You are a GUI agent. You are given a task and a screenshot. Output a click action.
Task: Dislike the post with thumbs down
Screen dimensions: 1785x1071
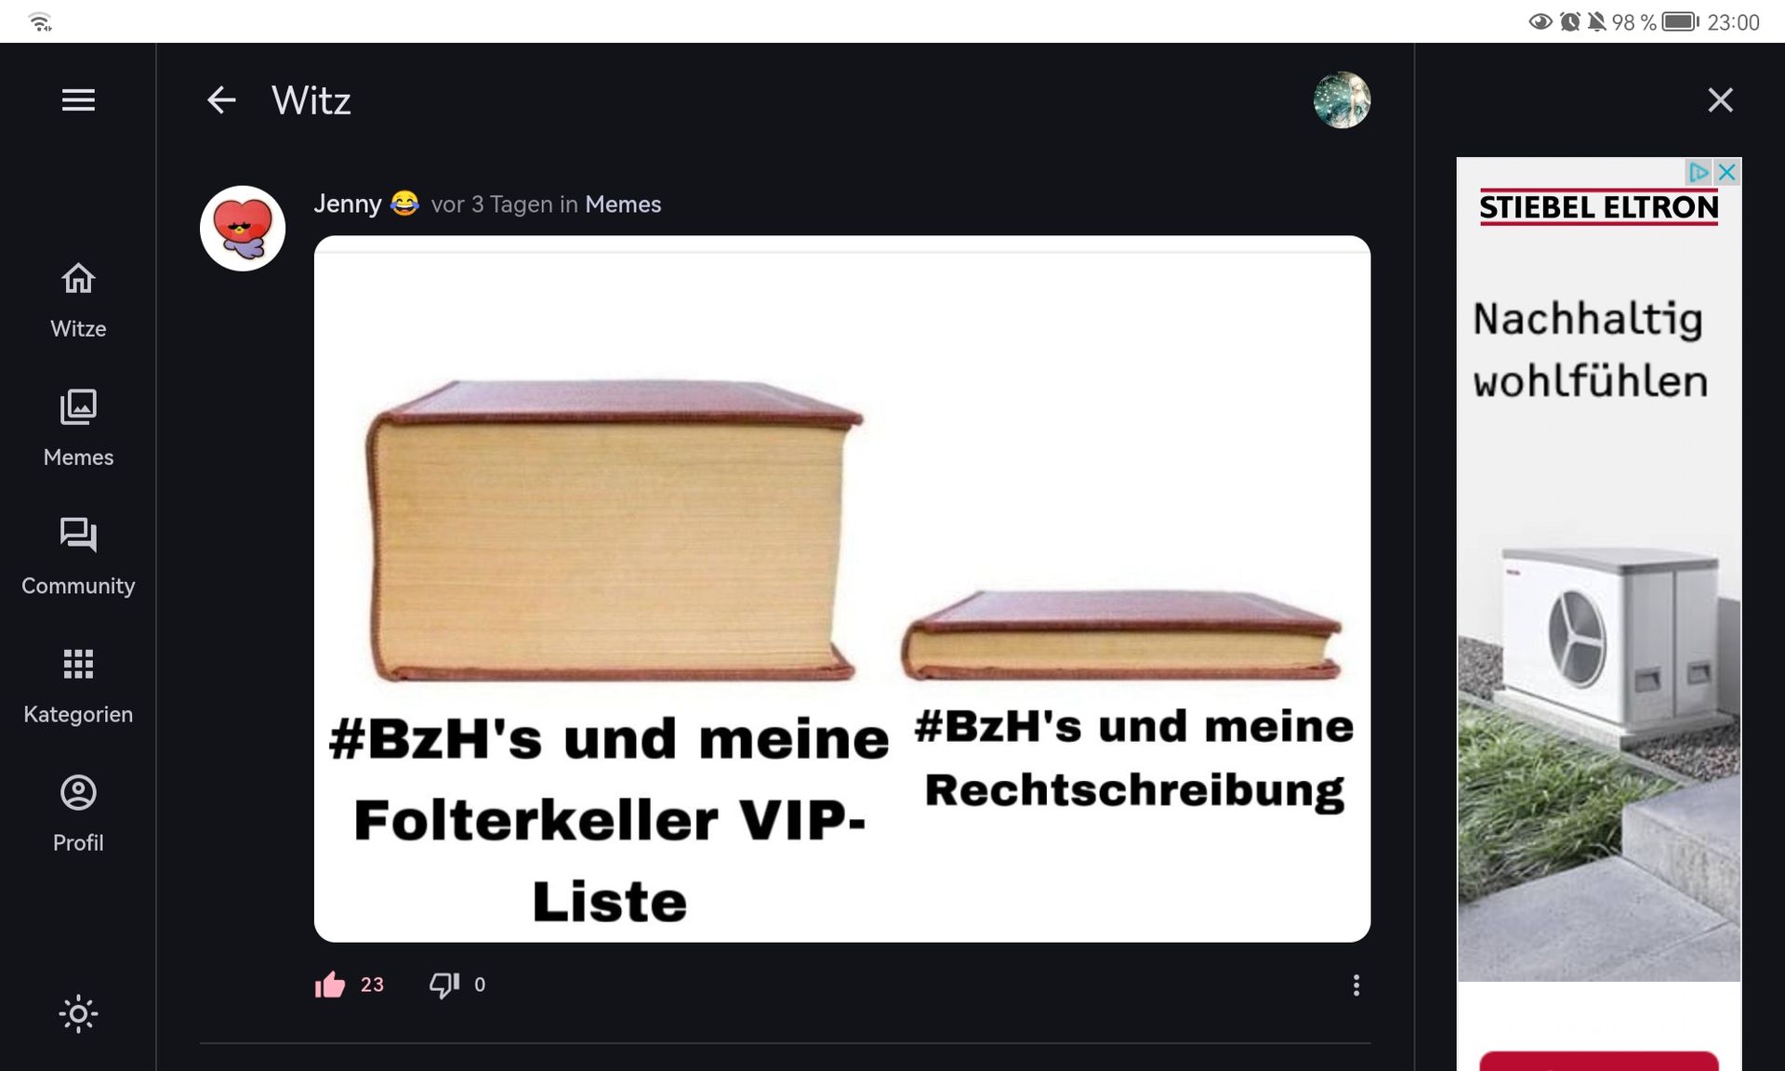tap(444, 985)
